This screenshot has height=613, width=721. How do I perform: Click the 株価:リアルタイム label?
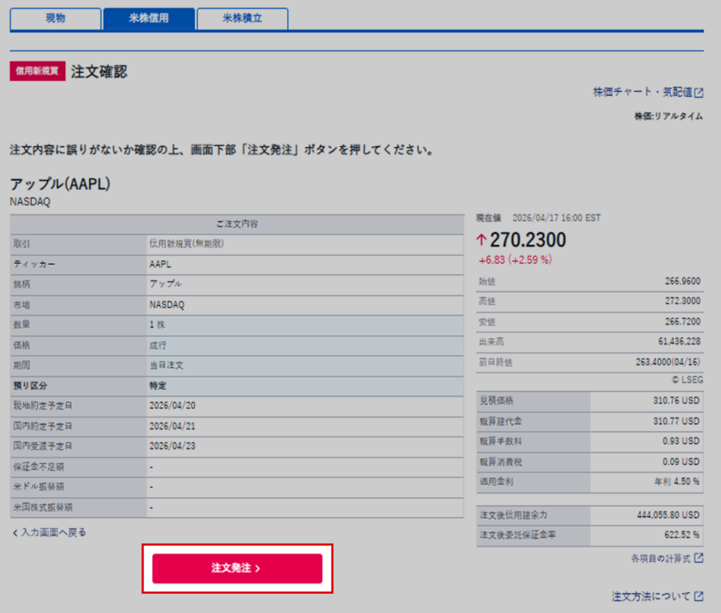click(x=669, y=116)
